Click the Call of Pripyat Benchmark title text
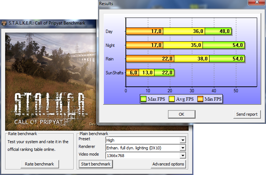 (47, 23)
